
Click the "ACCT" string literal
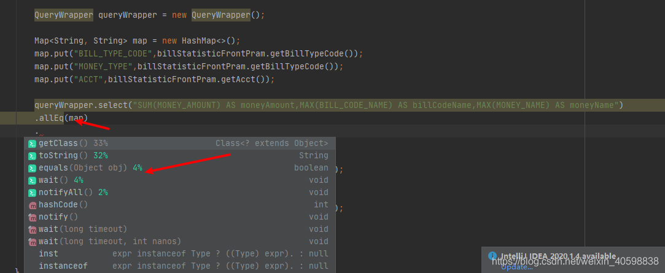coord(88,79)
